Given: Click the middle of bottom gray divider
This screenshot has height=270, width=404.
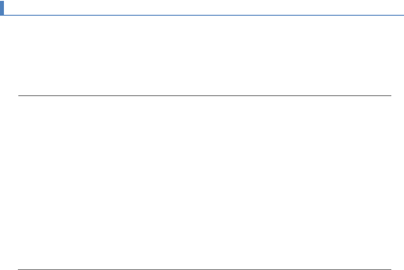Looking at the screenshot, I should pos(205,269).
